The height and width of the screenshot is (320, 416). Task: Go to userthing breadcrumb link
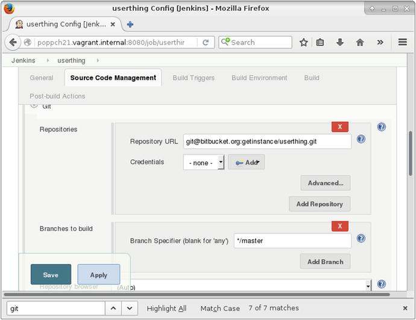[71, 60]
